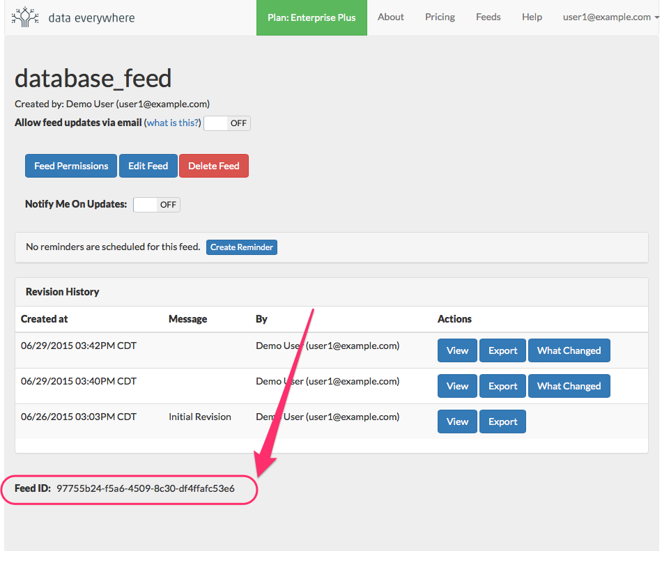Open the Help page
The height and width of the screenshot is (565, 662).
pyautogui.click(x=532, y=17)
